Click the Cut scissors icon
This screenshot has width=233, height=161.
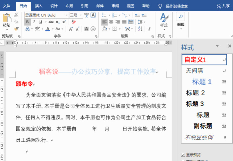(16, 15)
